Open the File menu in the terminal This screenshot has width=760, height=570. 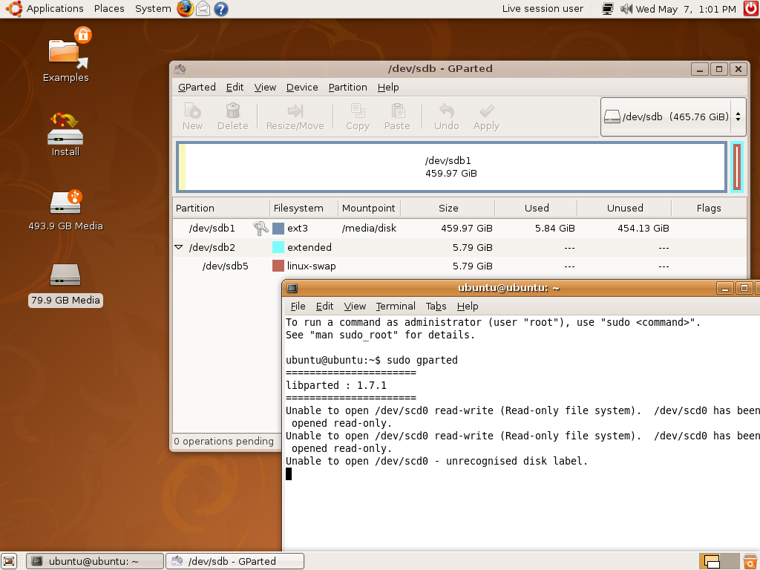pyautogui.click(x=298, y=307)
